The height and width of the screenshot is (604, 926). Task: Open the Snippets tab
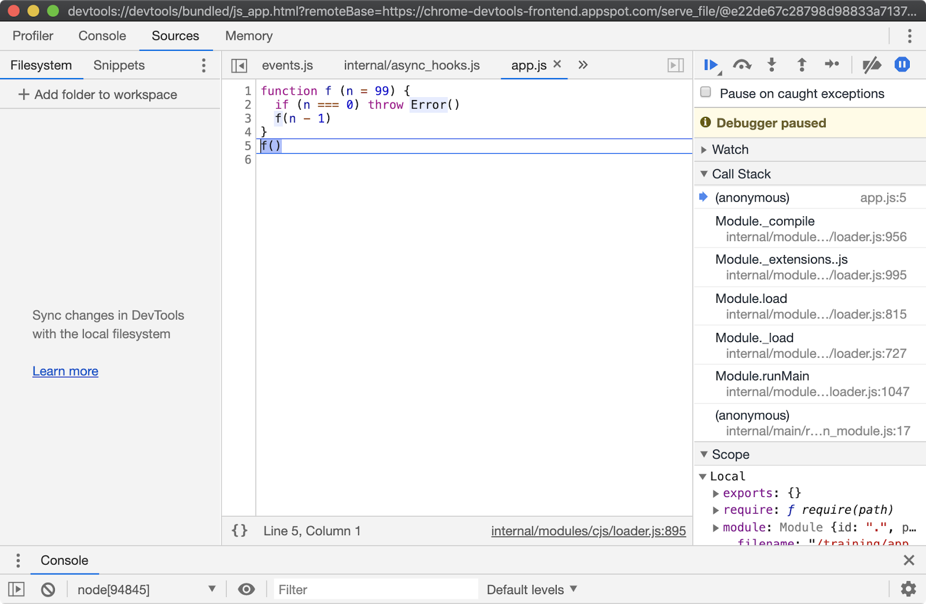[x=119, y=65]
